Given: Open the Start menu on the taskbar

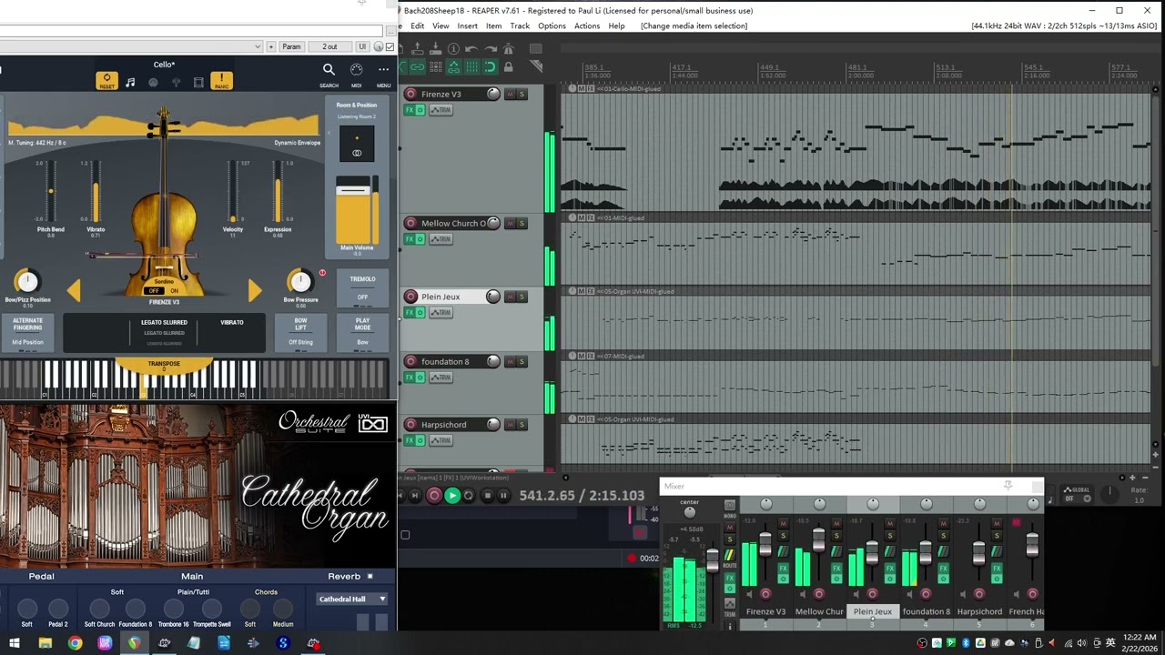Looking at the screenshot, I should [x=14, y=644].
